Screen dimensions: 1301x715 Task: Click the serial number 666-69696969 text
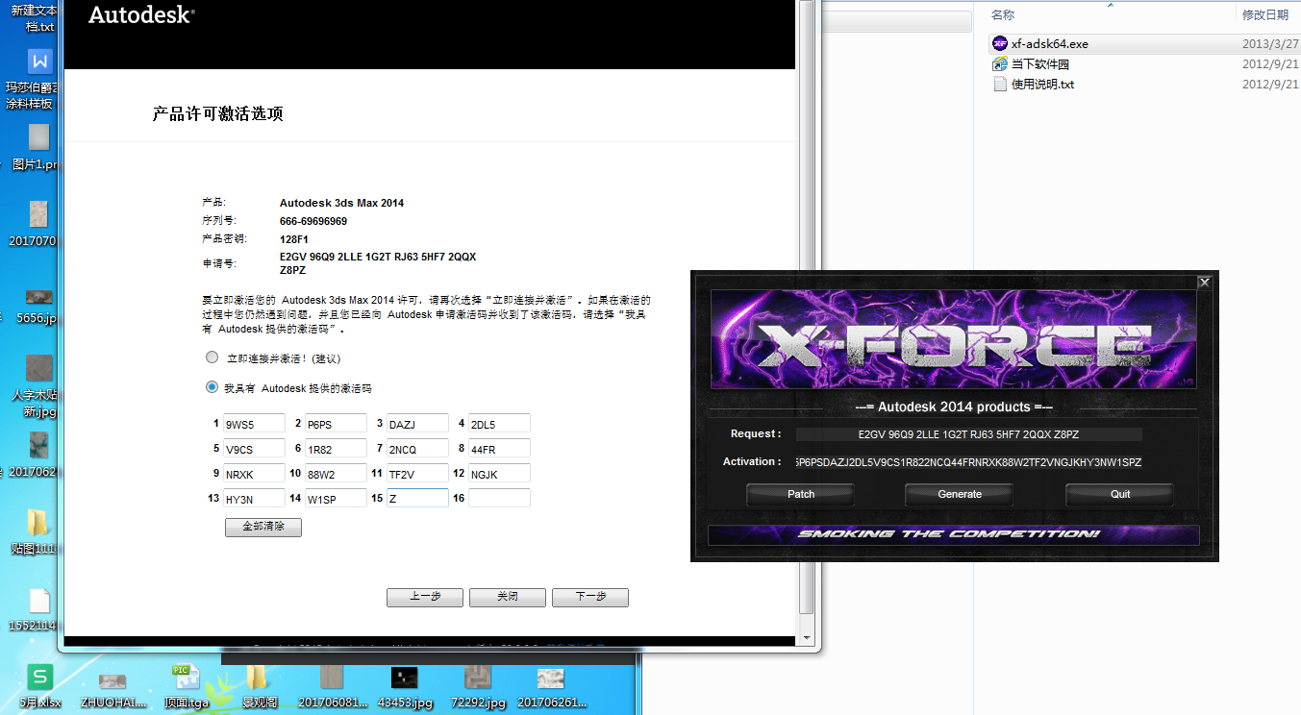(313, 221)
